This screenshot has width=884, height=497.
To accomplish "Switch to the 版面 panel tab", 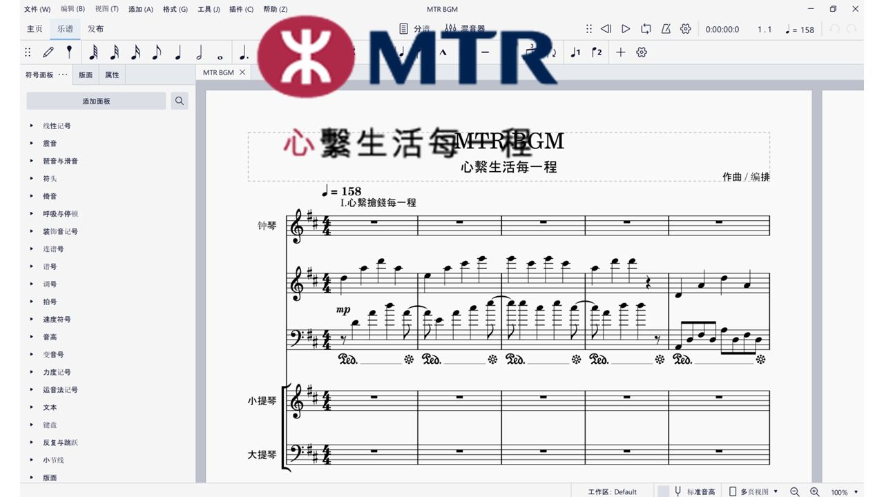I will (x=86, y=75).
